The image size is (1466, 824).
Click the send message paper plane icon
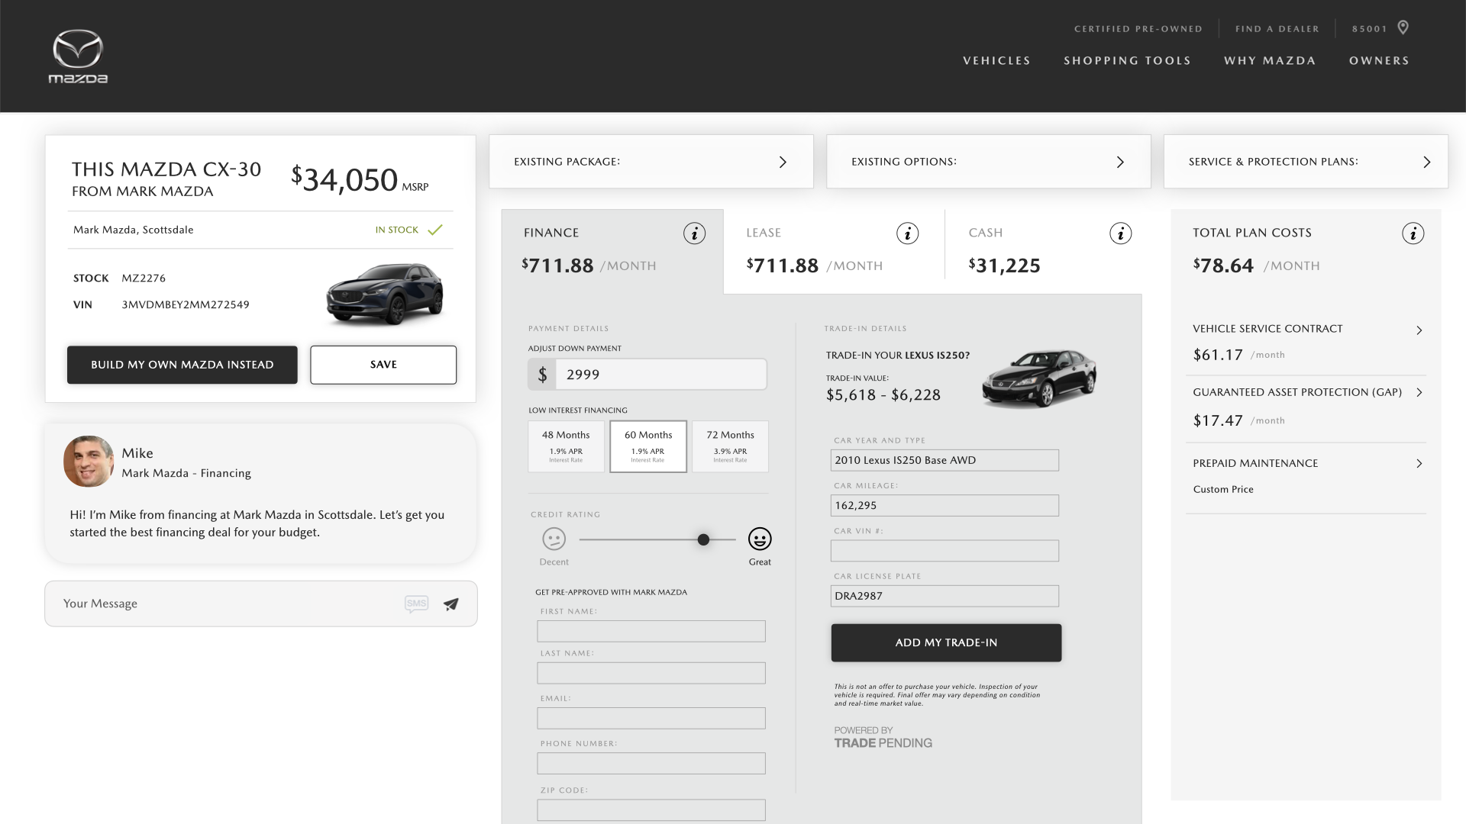tap(451, 604)
